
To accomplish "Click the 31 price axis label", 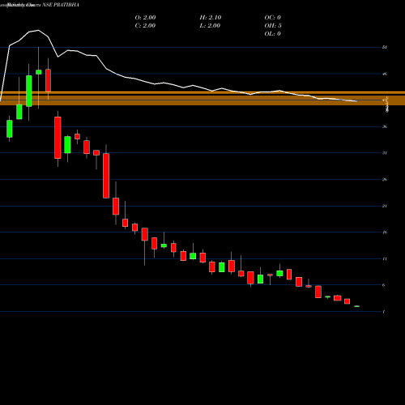I will 385,153.
